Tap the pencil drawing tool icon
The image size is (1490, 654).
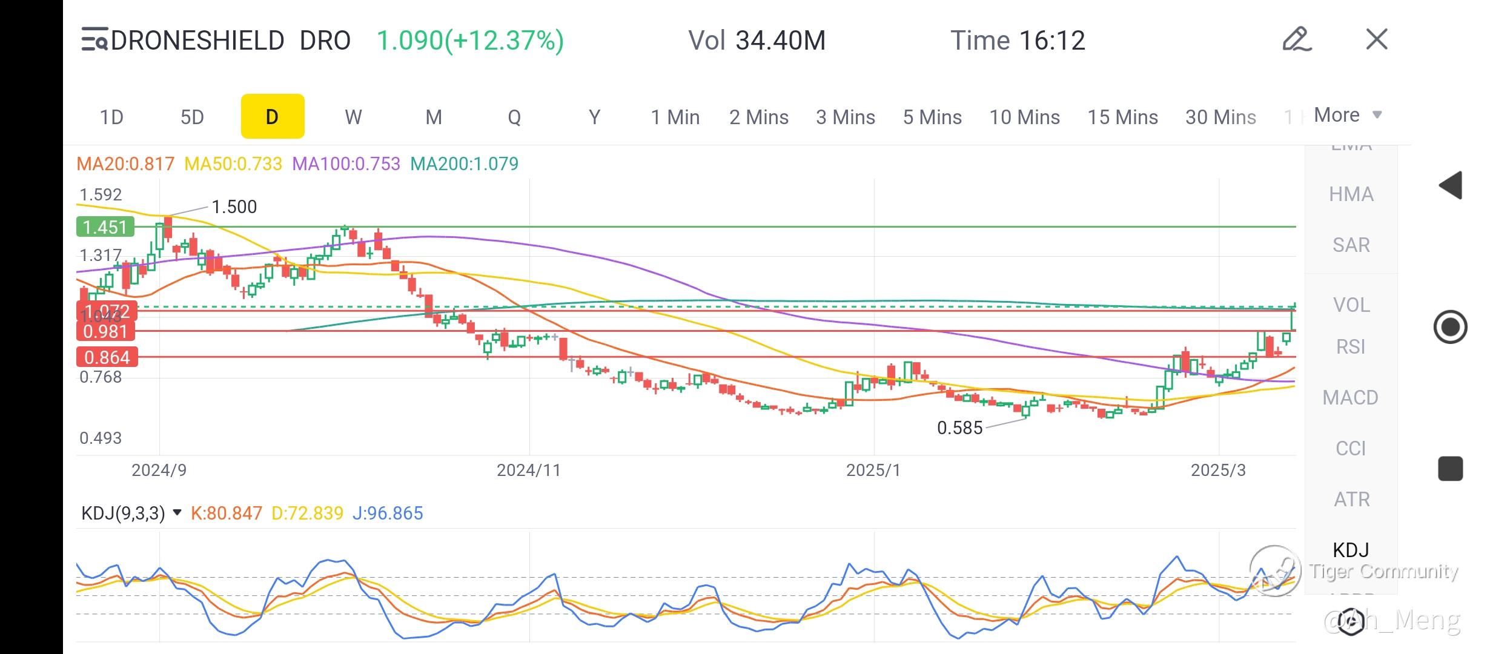tap(1297, 39)
